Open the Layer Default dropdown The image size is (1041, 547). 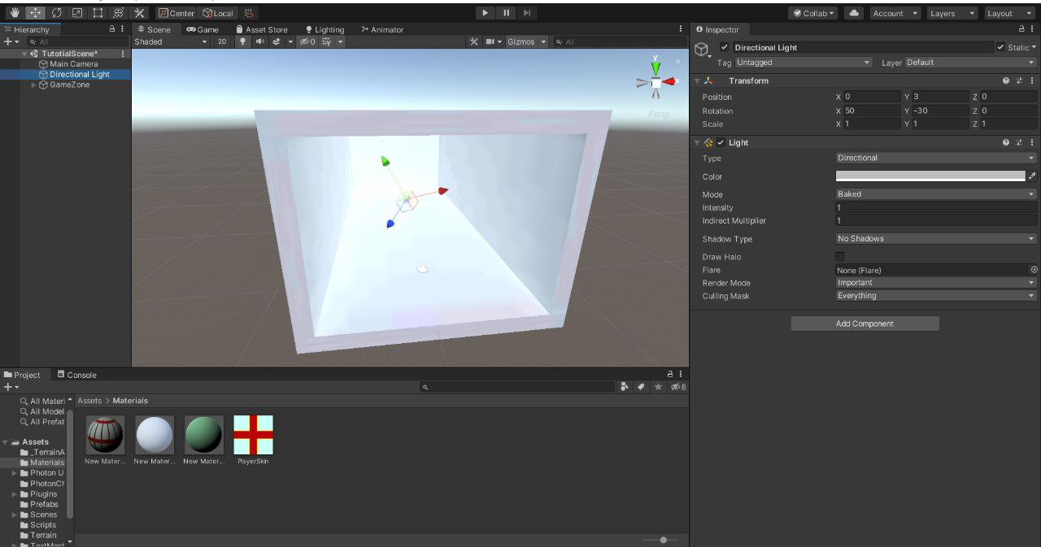[971, 63]
